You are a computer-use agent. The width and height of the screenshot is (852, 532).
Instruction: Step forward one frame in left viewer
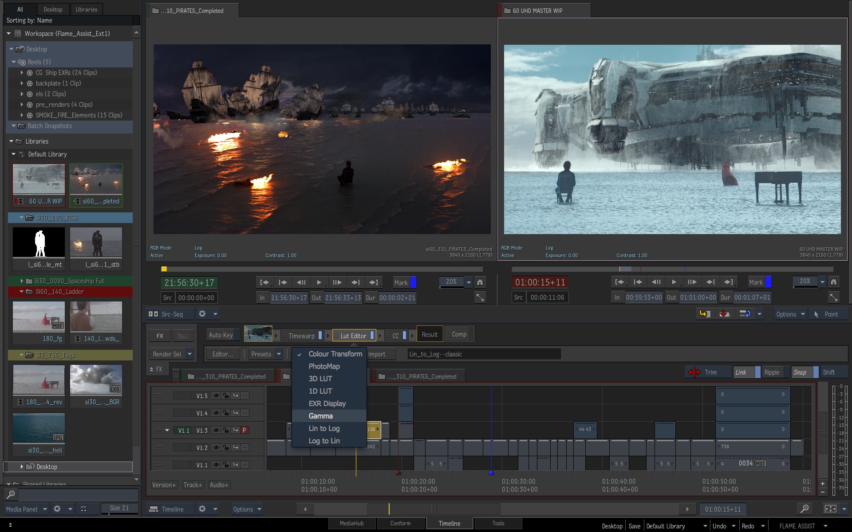[337, 282]
